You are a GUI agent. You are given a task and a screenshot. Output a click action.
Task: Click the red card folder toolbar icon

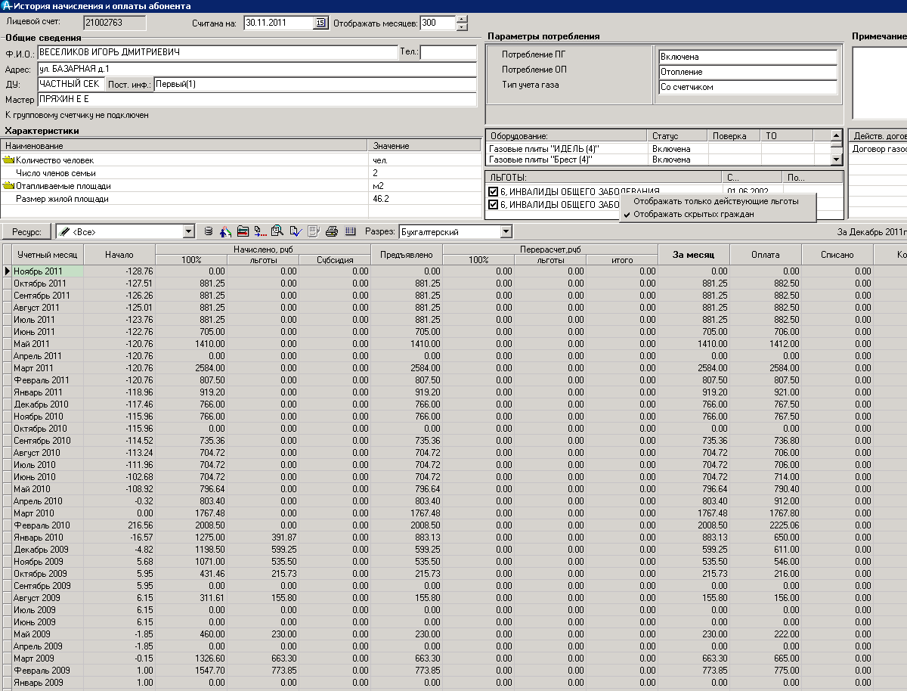(x=243, y=231)
